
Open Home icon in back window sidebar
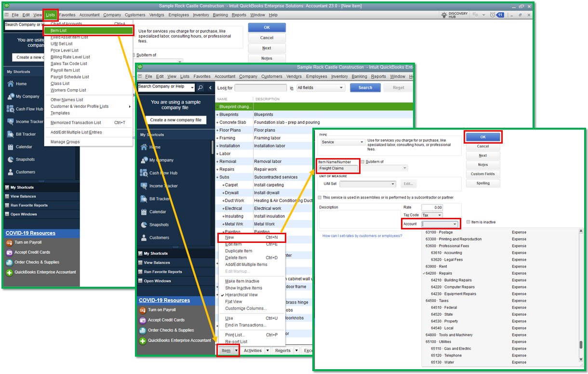[x=11, y=84]
